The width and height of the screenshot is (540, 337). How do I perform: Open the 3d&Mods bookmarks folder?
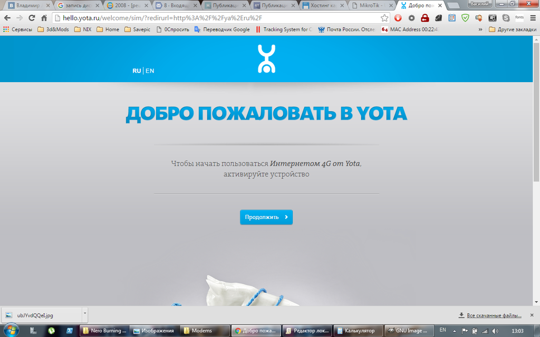click(x=53, y=29)
